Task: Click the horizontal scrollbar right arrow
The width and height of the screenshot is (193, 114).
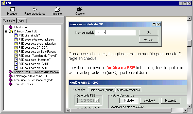Action: pos(185,110)
